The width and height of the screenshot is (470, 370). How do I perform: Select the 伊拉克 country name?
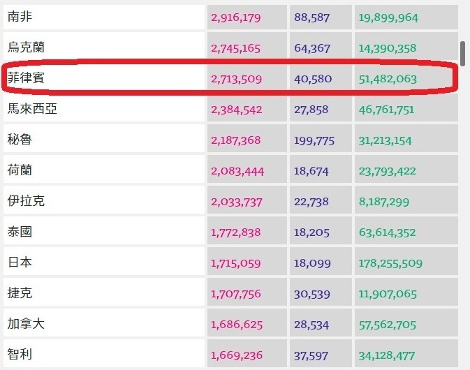coord(26,202)
